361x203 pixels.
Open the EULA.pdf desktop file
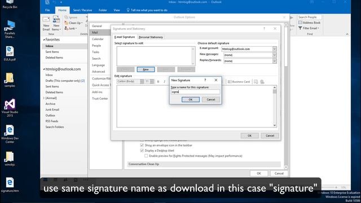10,54
